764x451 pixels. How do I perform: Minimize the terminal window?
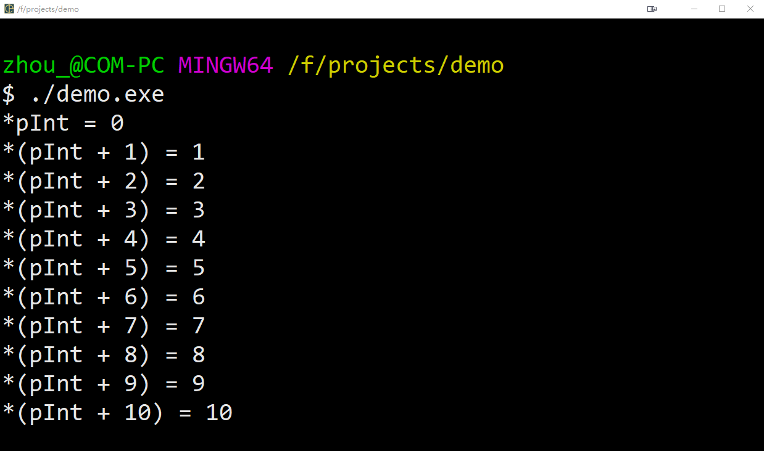coord(695,9)
